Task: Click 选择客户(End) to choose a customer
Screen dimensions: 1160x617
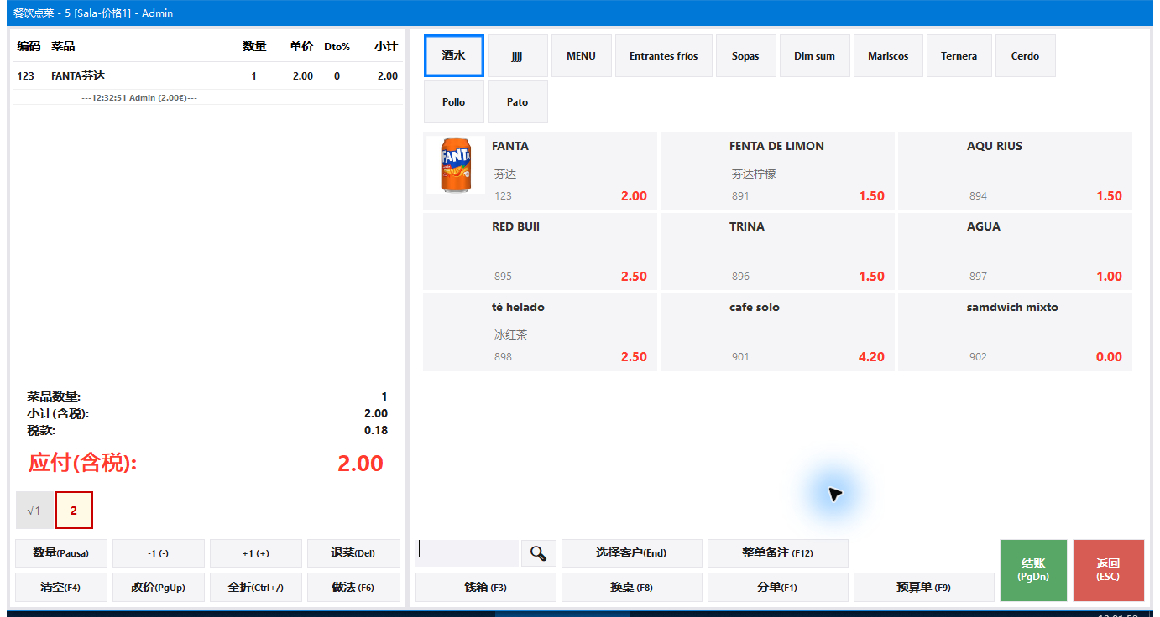Action: click(631, 553)
